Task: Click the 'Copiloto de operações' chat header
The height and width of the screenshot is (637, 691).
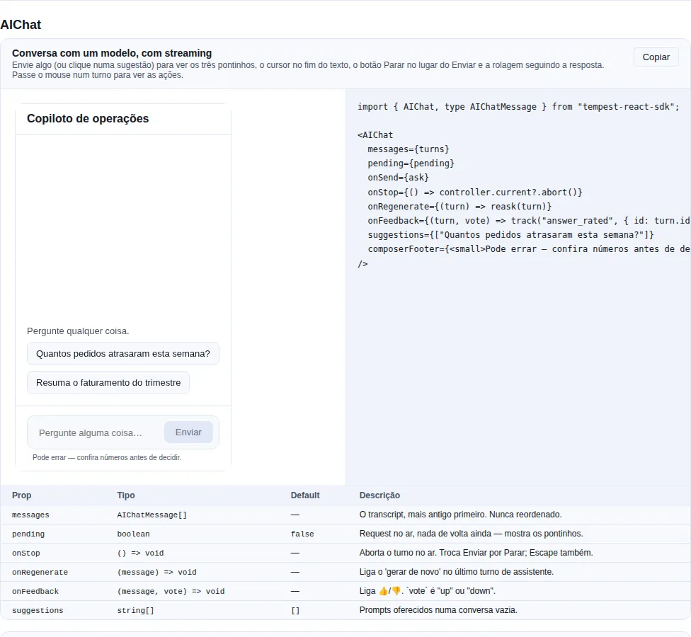Action: pyautogui.click(x=88, y=118)
